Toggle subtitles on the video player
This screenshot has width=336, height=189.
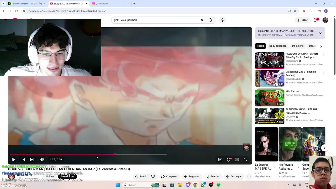(x=220, y=160)
